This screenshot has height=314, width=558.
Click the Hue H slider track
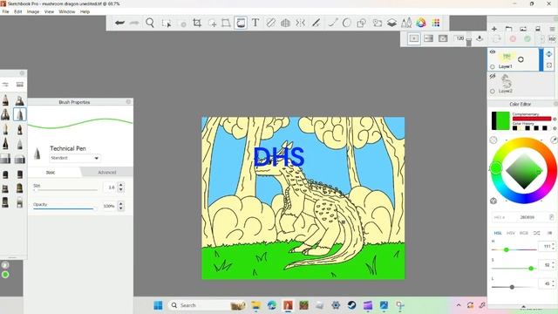[514, 250]
